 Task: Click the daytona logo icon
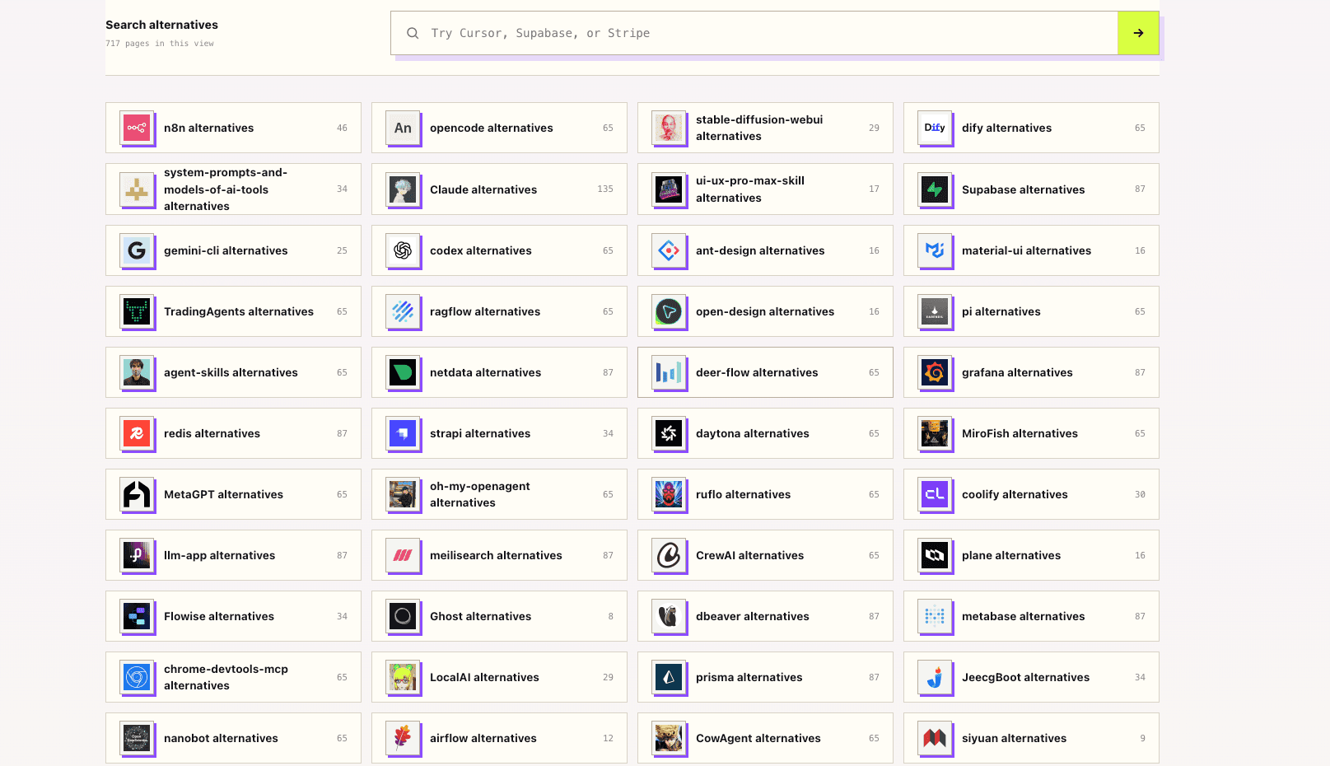coord(669,433)
